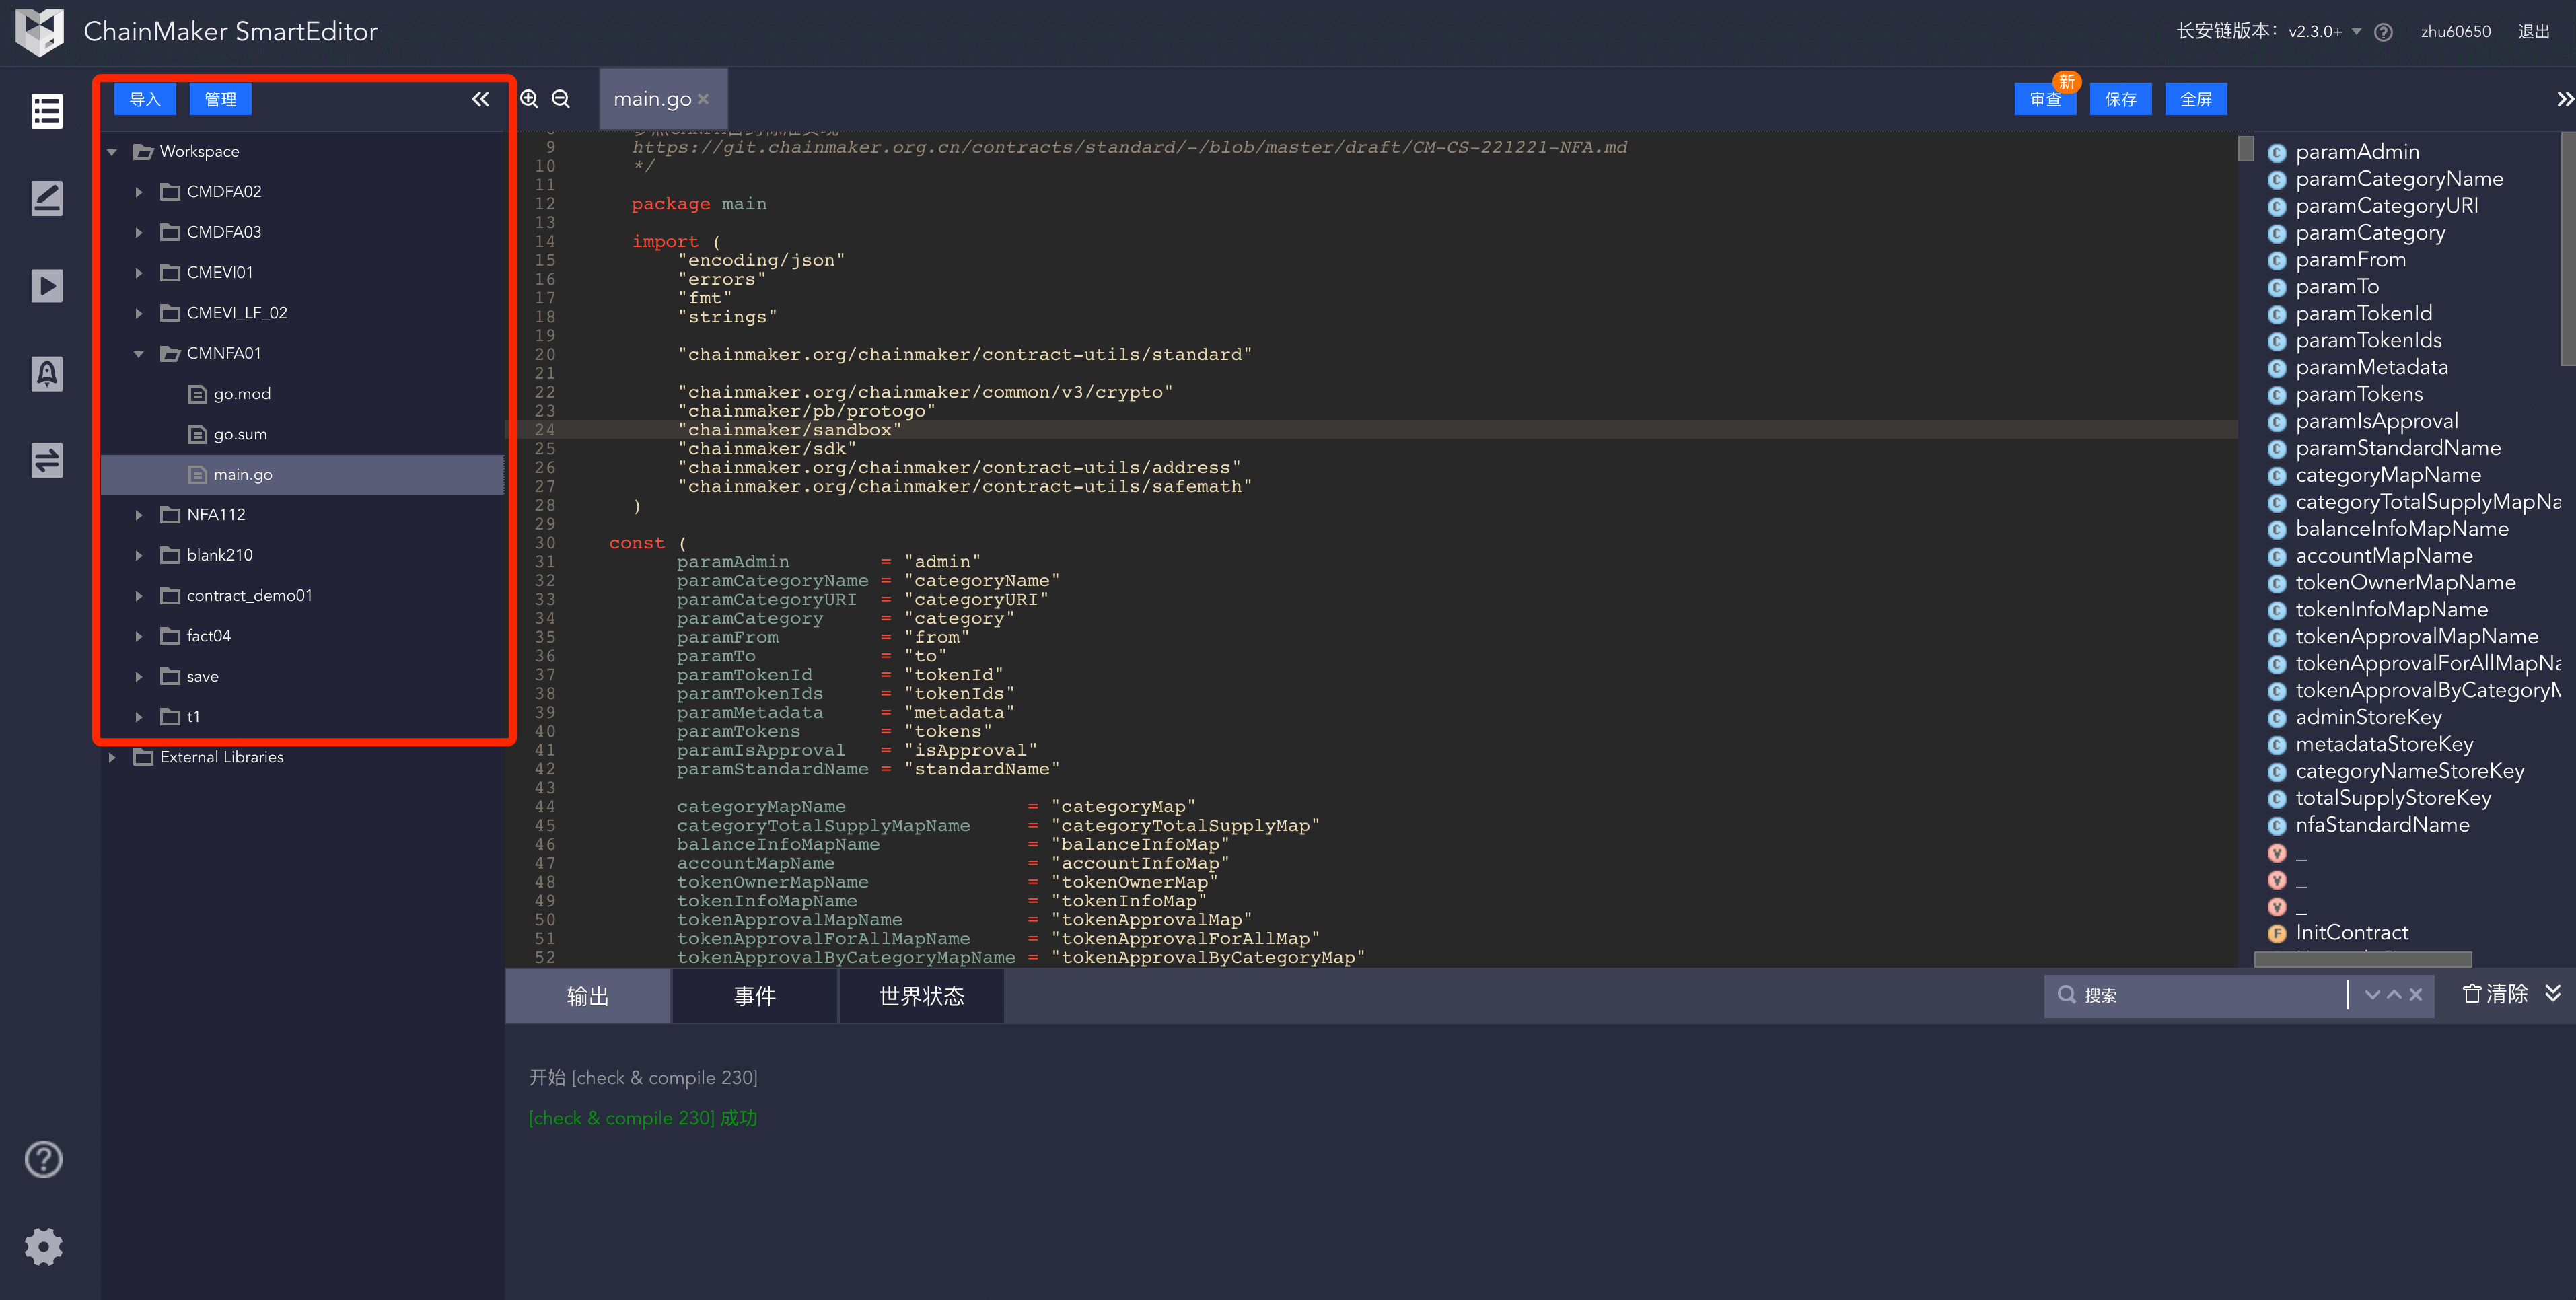Collapse the file tree panel
Image resolution: width=2576 pixels, height=1300 pixels.
click(480, 99)
